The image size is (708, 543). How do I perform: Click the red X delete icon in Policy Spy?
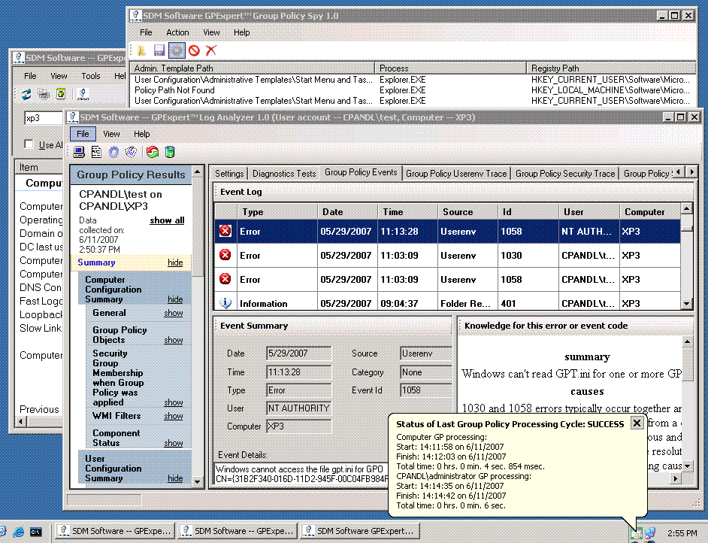(x=211, y=50)
